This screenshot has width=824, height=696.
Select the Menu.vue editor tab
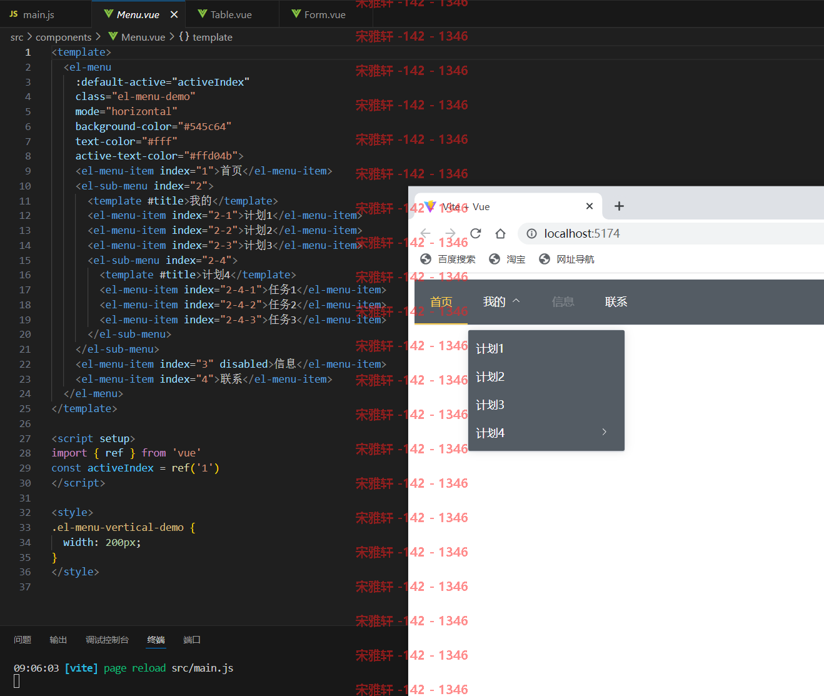138,14
